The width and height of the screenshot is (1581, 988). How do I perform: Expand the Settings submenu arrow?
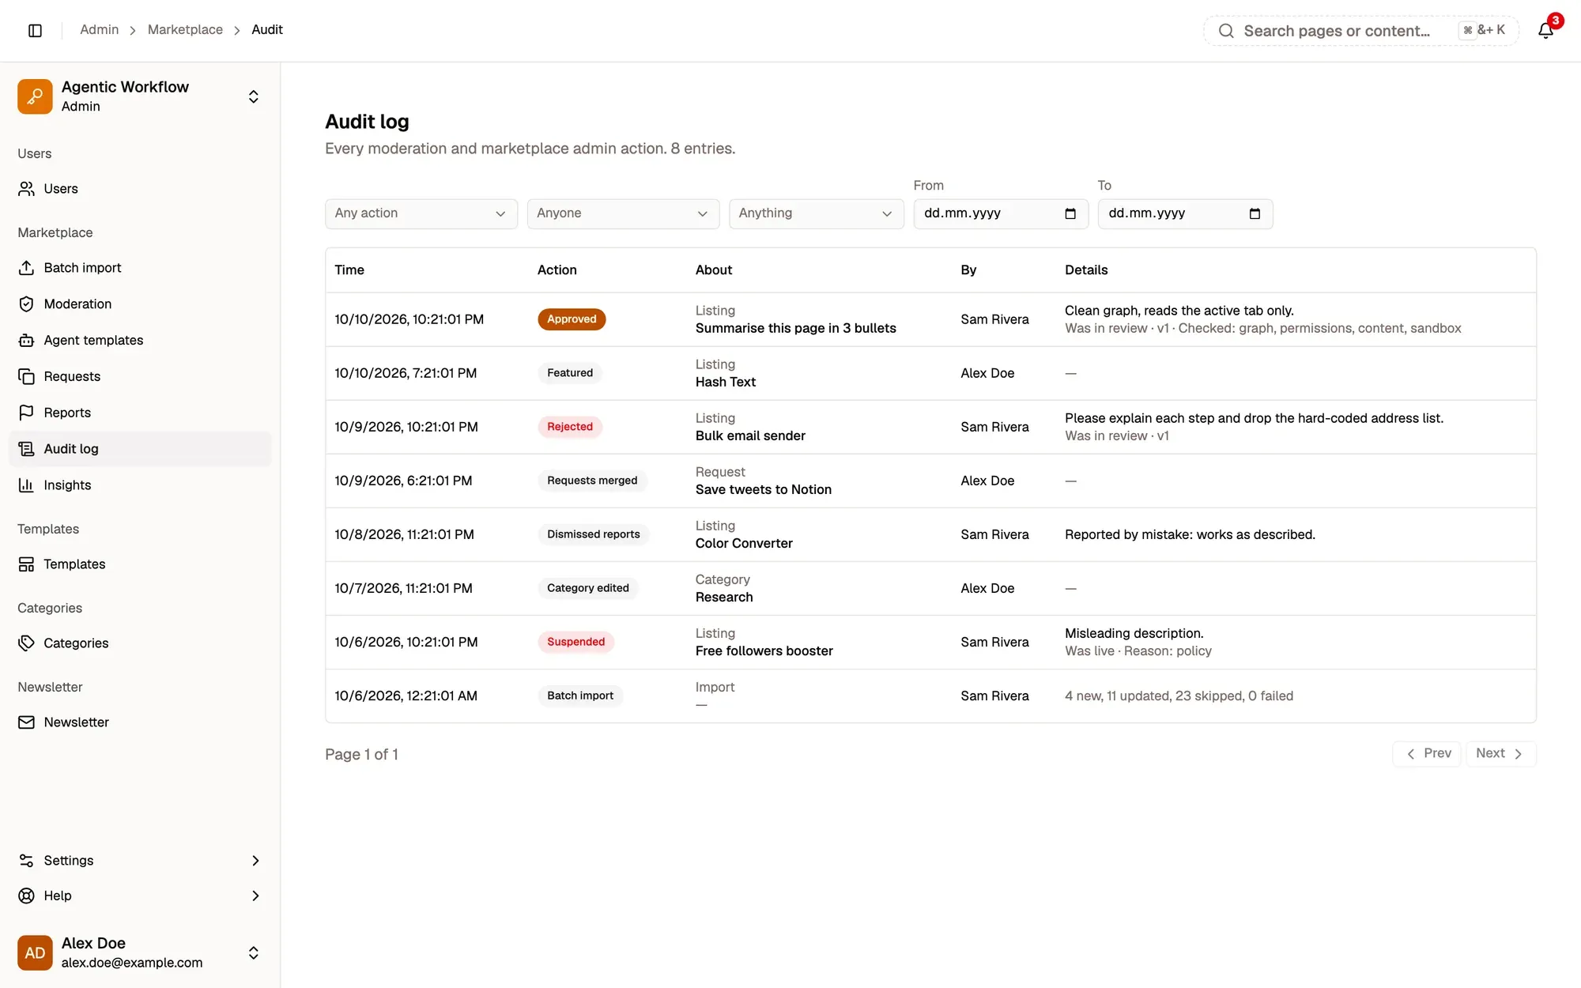point(255,861)
